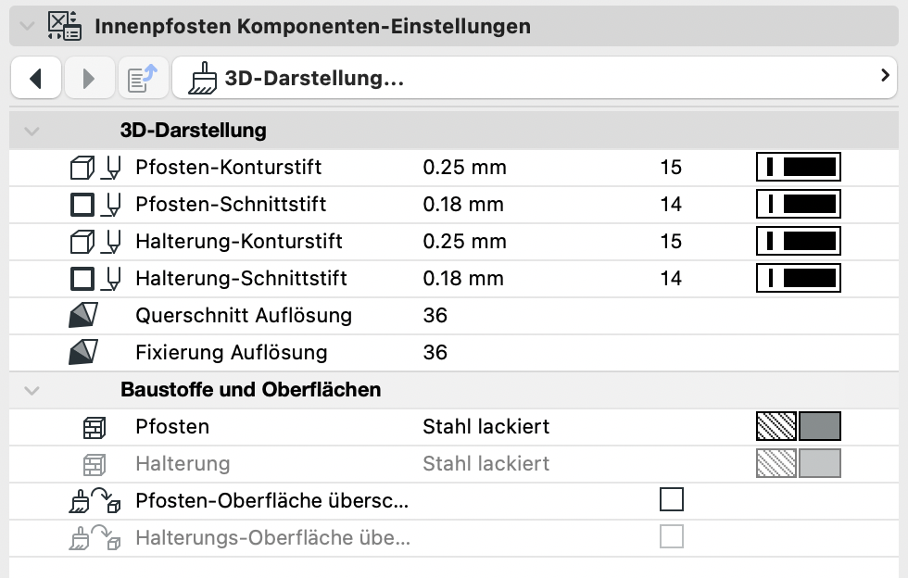Click the Innenpfosten settings header icon
Image resolution: width=908 pixels, height=578 pixels.
coord(64,26)
